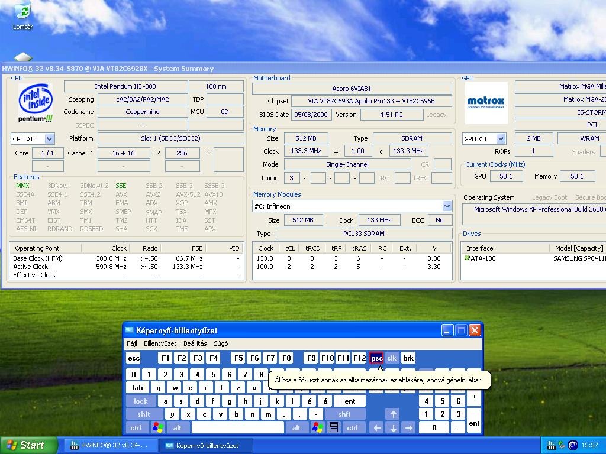Click the esc key
The image size is (606, 454).
[133, 358]
